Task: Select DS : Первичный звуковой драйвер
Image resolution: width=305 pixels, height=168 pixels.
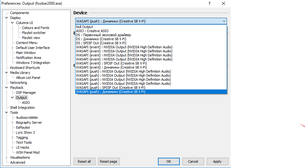Action: point(151,35)
